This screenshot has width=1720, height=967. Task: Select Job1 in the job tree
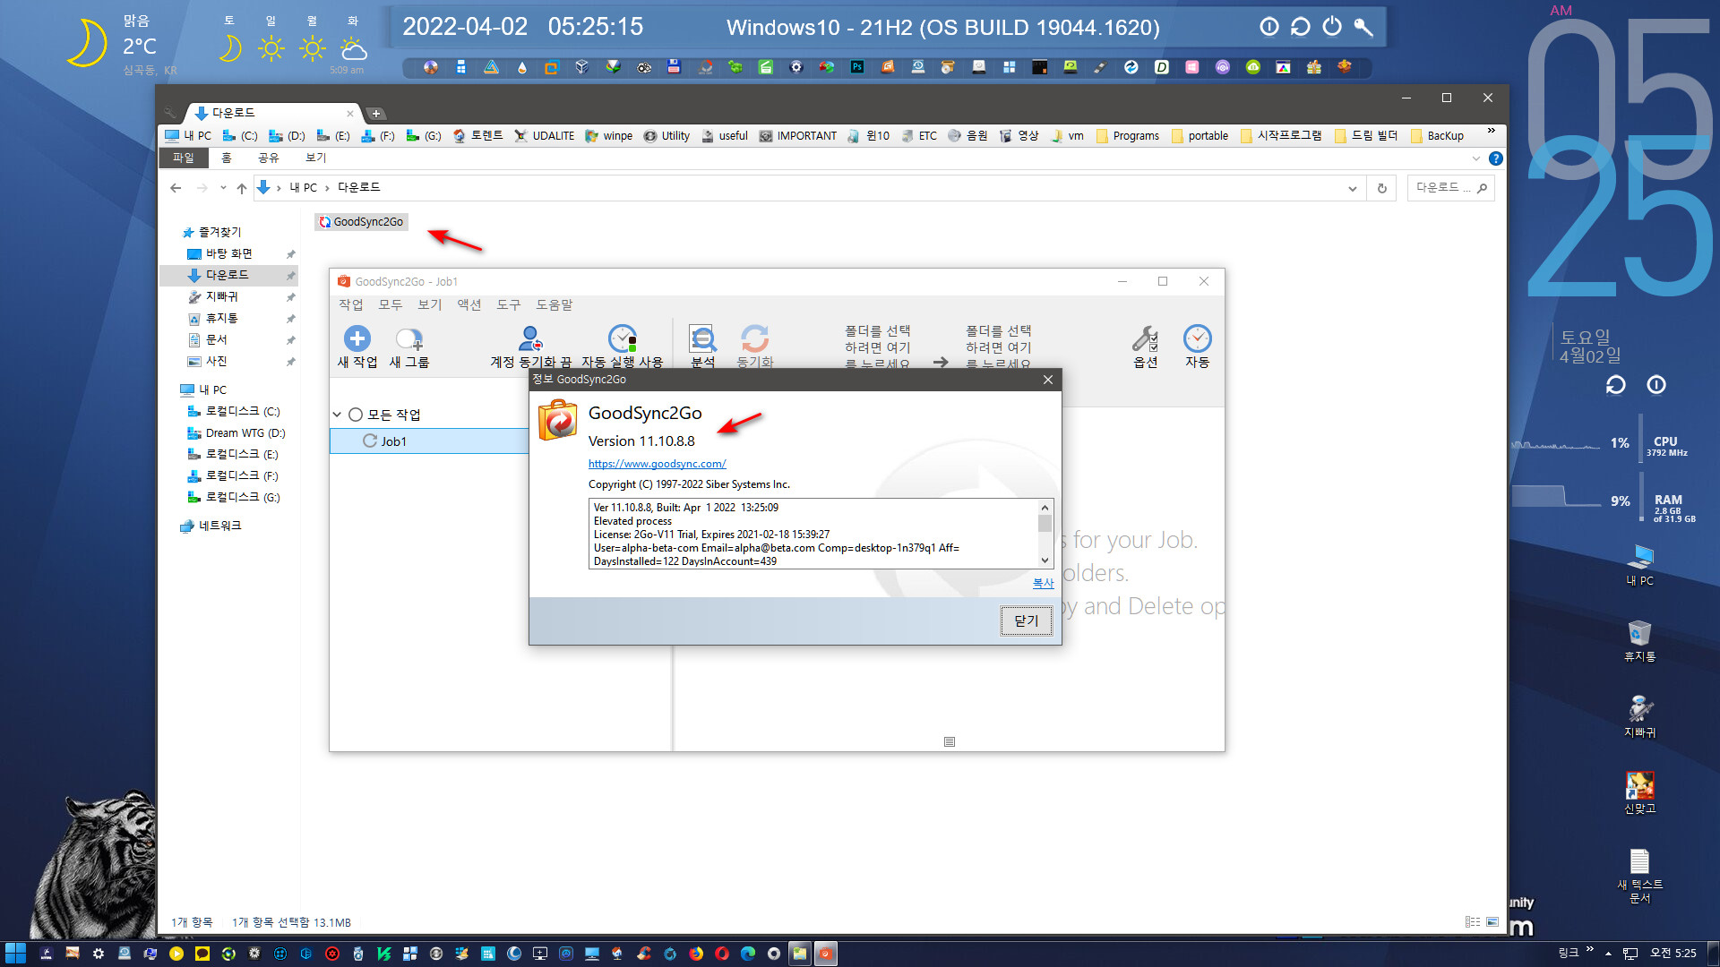(393, 441)
